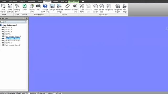
Task: Select LEVEL 2 tree item
Action: [9, 32]
